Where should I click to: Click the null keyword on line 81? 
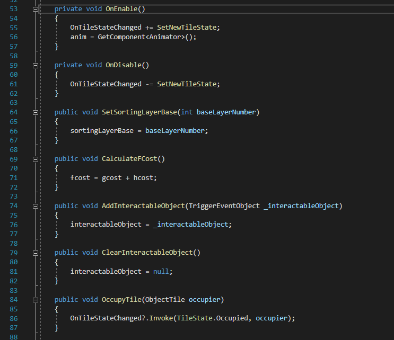click(161, 271)
